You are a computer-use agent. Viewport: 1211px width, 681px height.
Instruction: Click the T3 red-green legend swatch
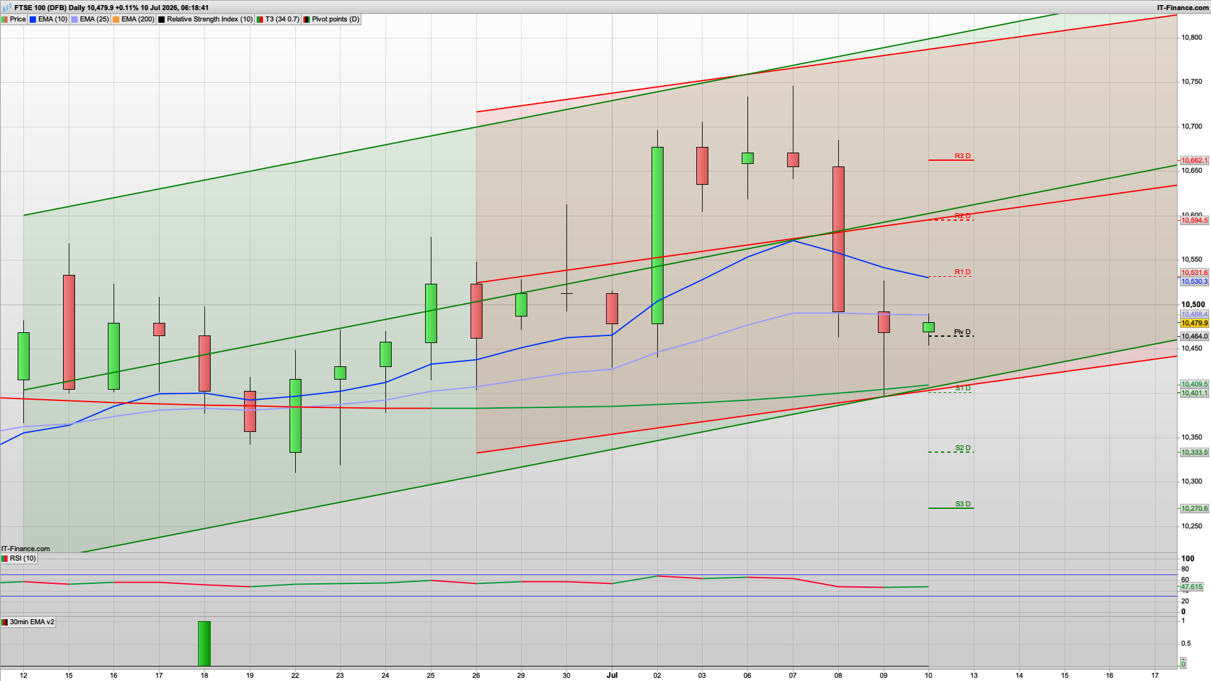[260, 20]
